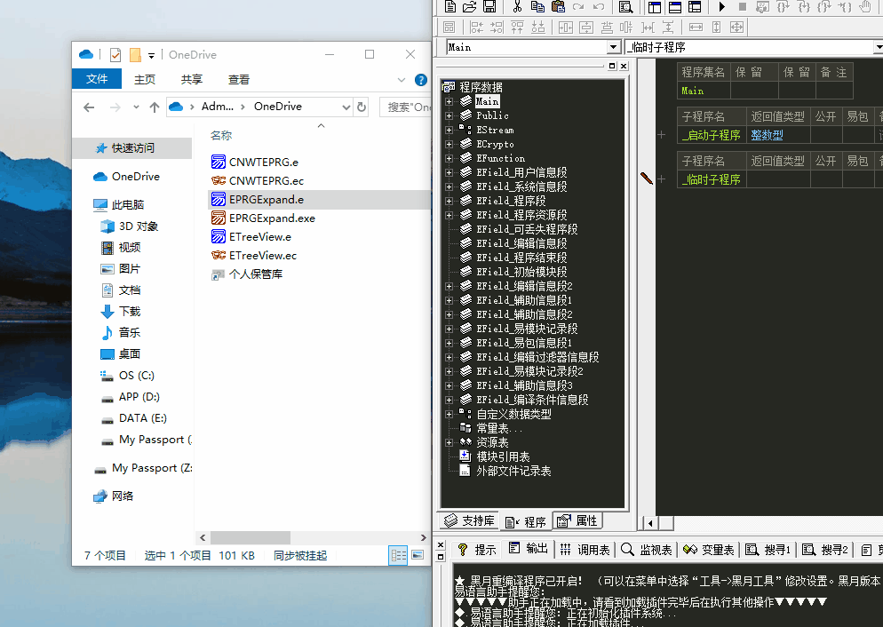The height and width of the screenshot is (627, 883).
Task: Pin the program data panel
Action: pos(612,67)
